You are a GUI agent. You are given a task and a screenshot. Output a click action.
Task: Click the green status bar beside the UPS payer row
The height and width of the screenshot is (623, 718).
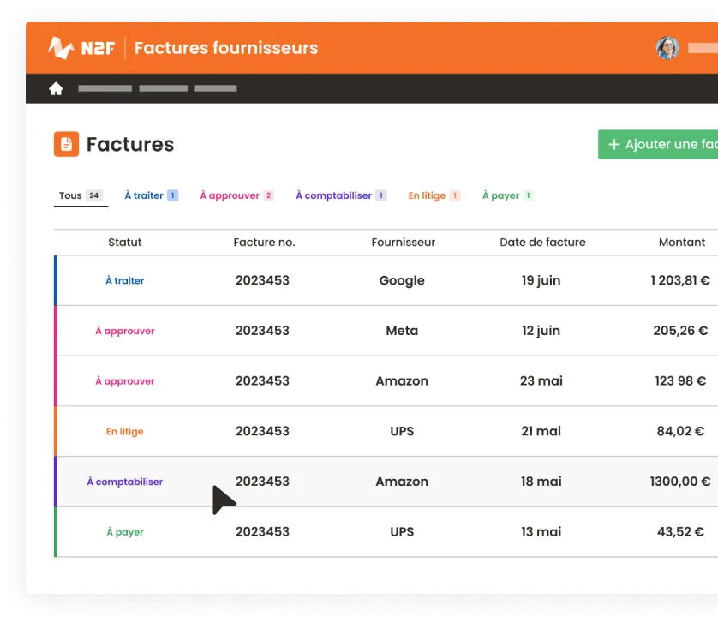point(57,532)
